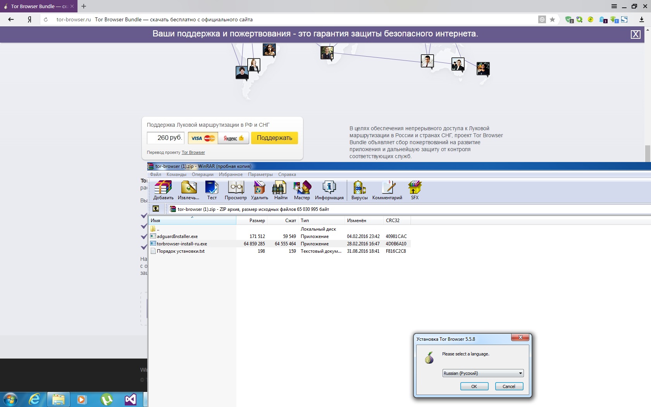Viewport: 651px width, 407px height.
Task: Open the View (Просмотр) tool
Action: tap(236, 190)
